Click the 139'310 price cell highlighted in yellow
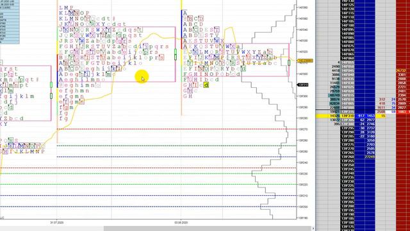 click(x=347, y=116)
